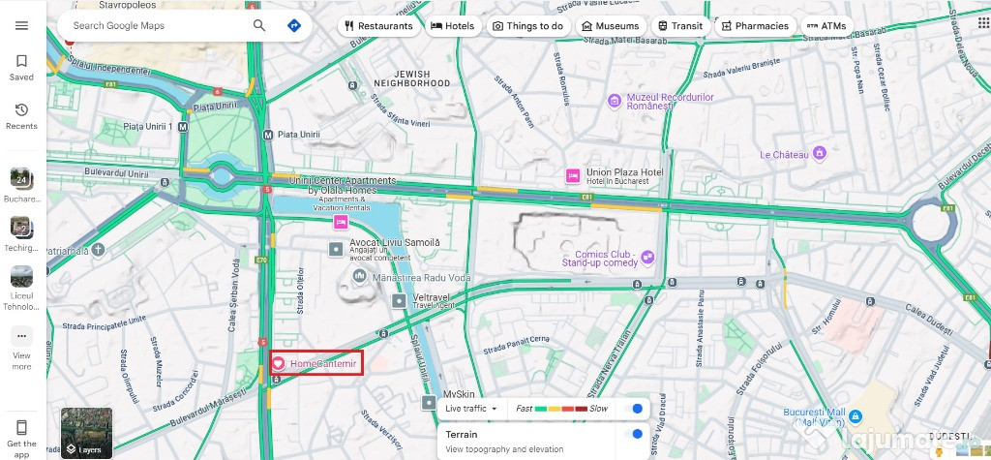Screen dimensions: 991x460
Task: Open directions with the blue arrow icon
Action: (x=294, y=25)
